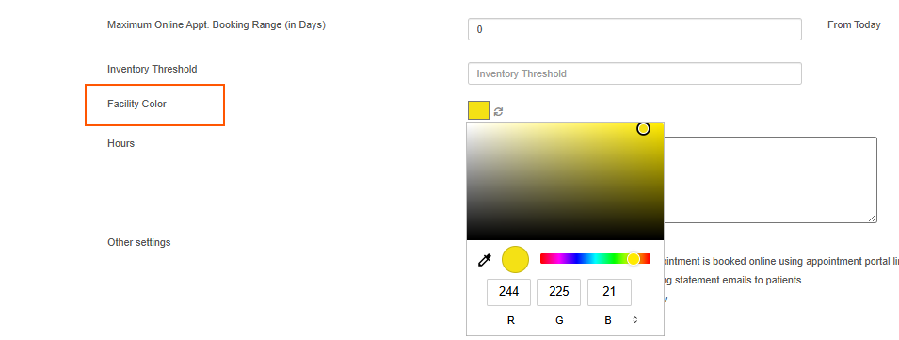Click the round yellow color preview circle
This screenshot has height=340, width=899.
[x=515, y=259]
